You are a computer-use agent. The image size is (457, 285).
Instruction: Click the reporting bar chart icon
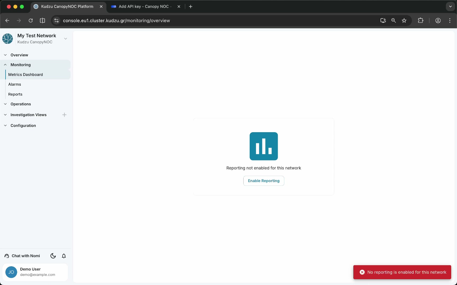click(x=264, y=146)
